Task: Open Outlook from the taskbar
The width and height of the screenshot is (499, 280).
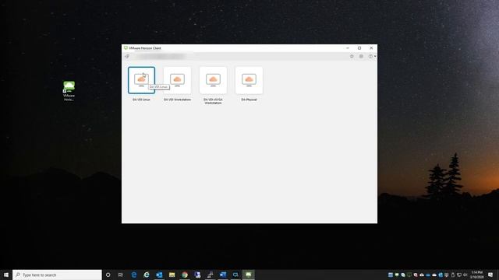Action: click(159, 275)
